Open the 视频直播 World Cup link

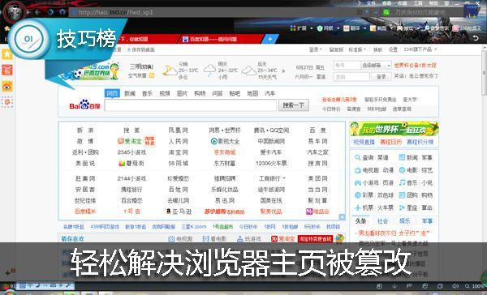(x=364, y=142)
